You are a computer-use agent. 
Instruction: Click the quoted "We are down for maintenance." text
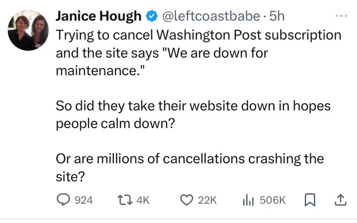[162, 62]
